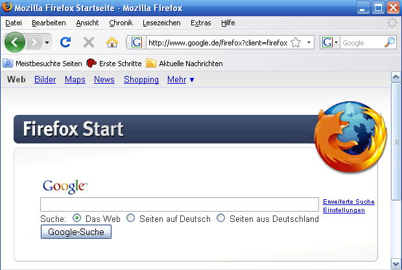Open the search engine selector dropdown
402x270 pixels.
point(336,42)
